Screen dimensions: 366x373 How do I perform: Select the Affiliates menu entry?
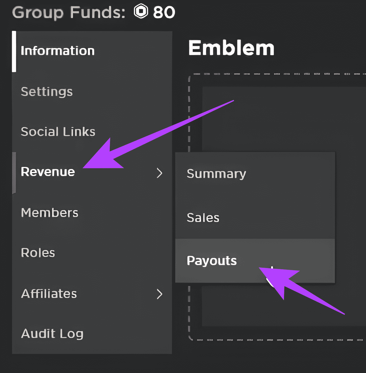tap(49, 294)
